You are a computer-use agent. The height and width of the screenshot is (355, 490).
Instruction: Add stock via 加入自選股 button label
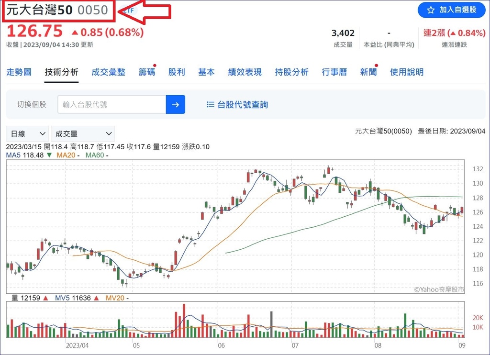458,10
